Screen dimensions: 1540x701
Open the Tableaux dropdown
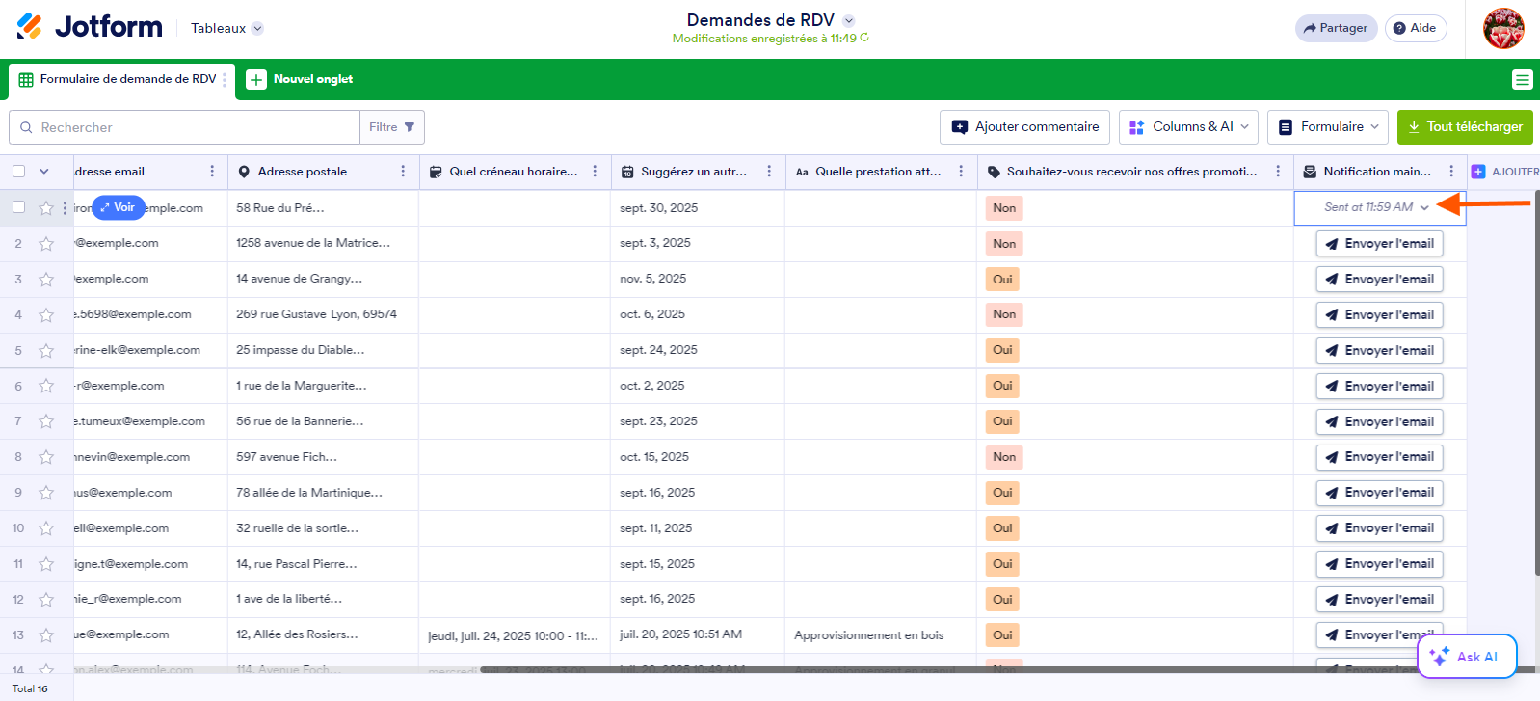[226, 28]
